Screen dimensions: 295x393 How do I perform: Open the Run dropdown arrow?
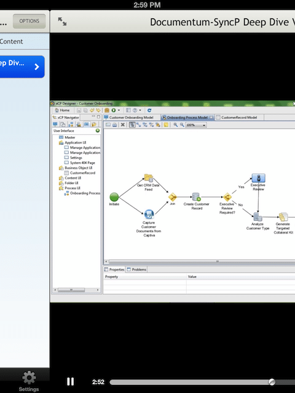[x=119, y=110]
